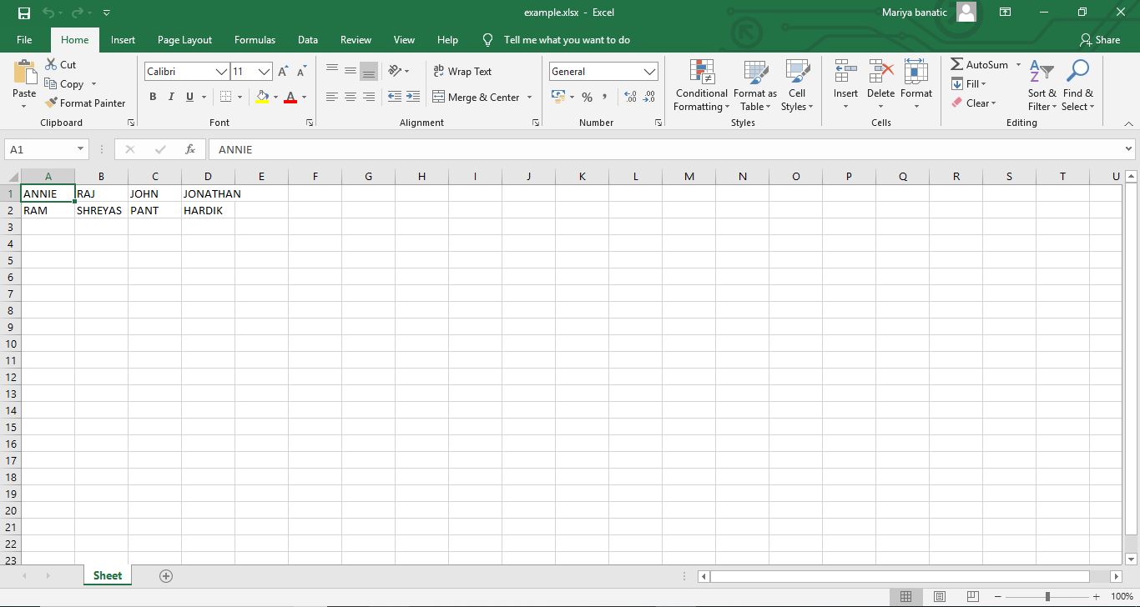
Task: Click the Undo arrow in the title bar
Action: point(48,13)
